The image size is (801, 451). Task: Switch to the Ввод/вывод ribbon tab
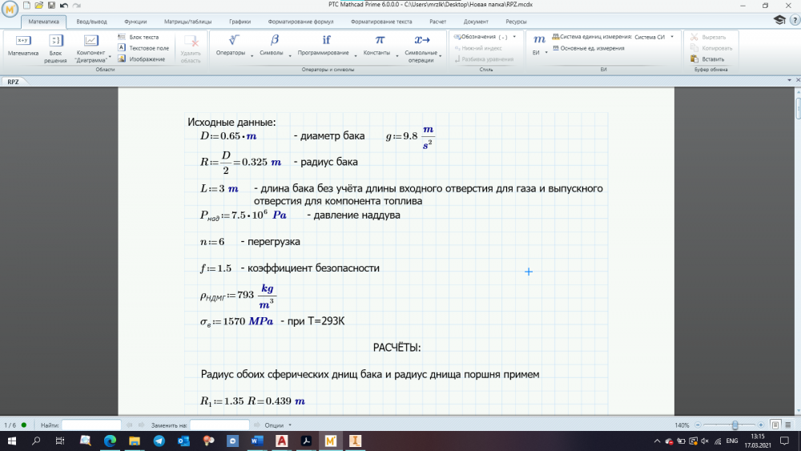point(91,22)
